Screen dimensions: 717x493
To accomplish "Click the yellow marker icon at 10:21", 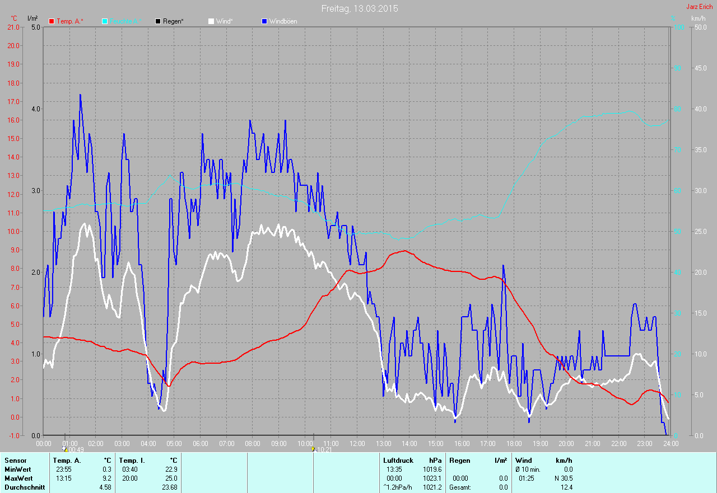I will click(313, 449).
